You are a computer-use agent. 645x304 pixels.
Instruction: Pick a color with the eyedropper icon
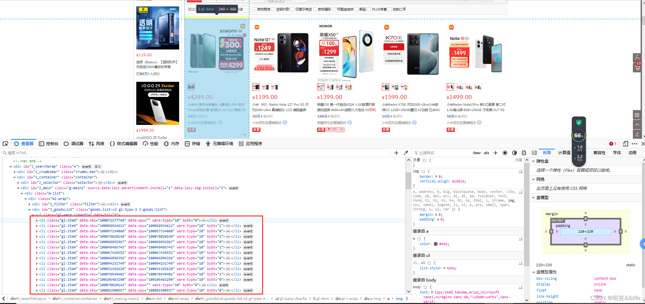tap(406, 153)
